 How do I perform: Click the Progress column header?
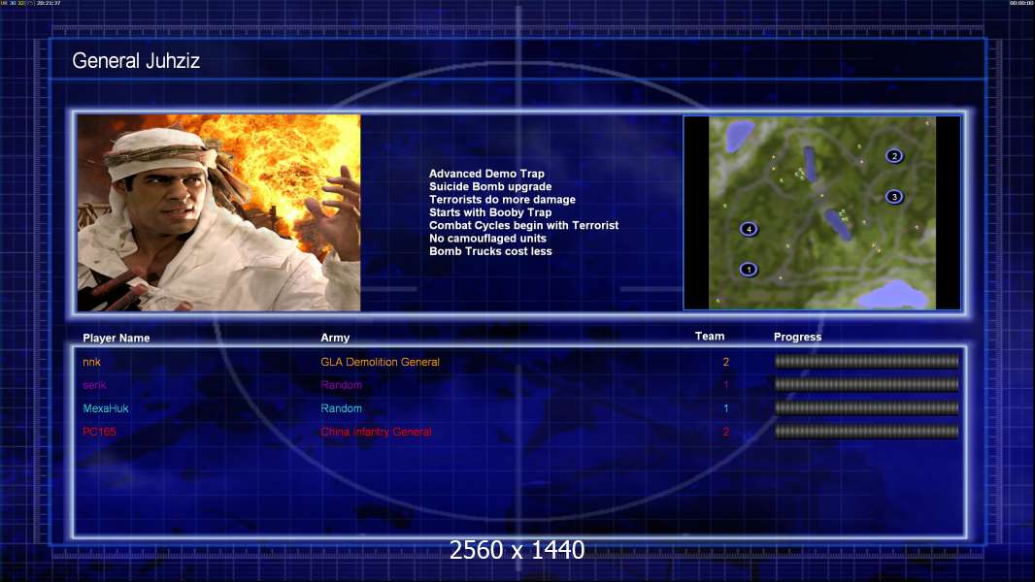click(797, 337)
